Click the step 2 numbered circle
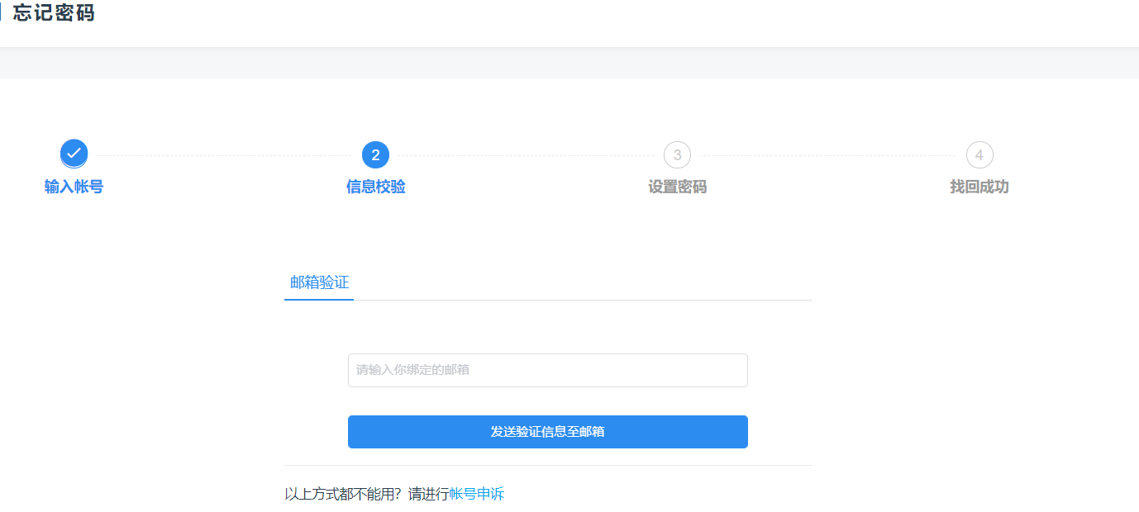 pos(375,154)
